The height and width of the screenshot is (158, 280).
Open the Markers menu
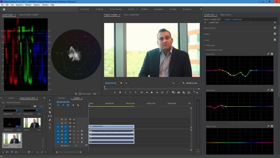coord(28,5)
